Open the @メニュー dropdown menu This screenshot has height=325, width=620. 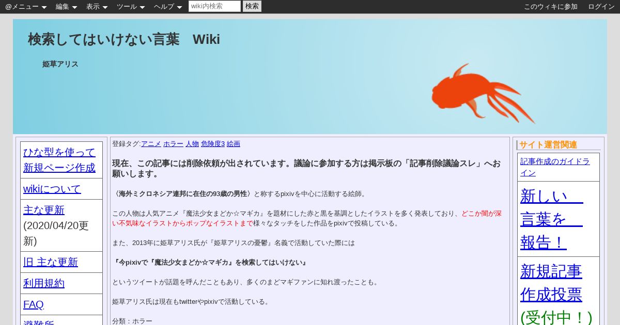(26, 7)
